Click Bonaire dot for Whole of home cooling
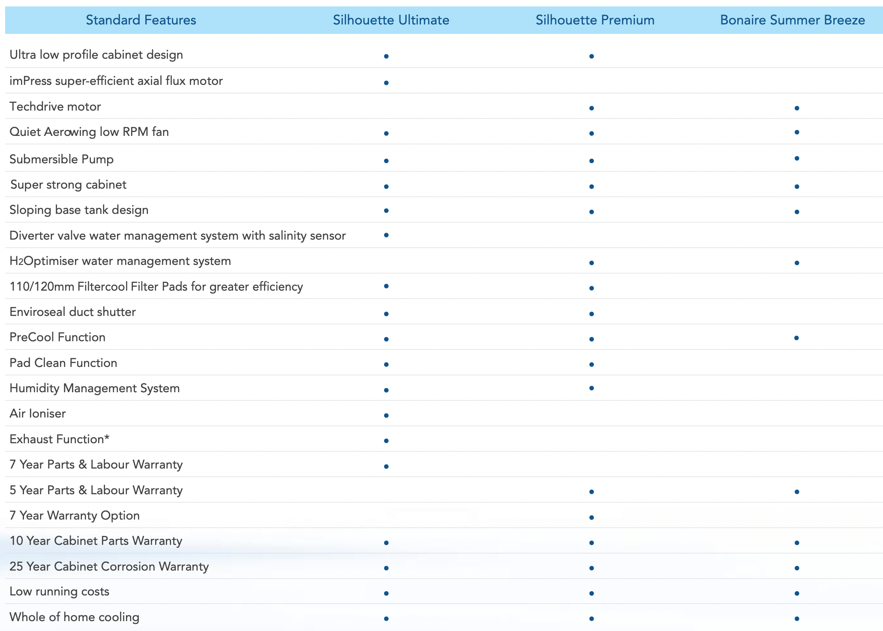This screenshot has height=631, width=883. [797, 619]
